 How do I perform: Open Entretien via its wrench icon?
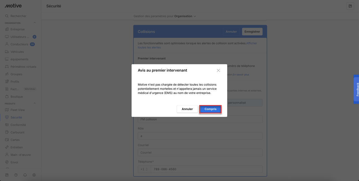tap(7, 147)
